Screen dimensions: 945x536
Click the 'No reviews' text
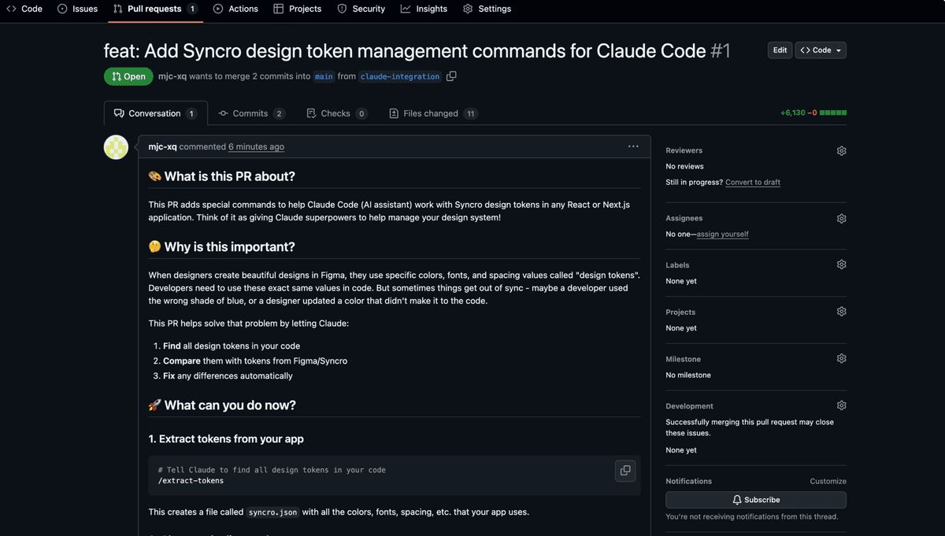point(684,166)
